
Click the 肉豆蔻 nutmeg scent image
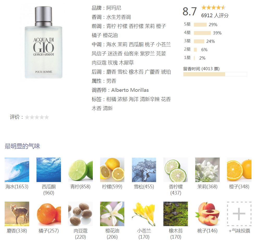pyautogui.click(x=81, y=214)
